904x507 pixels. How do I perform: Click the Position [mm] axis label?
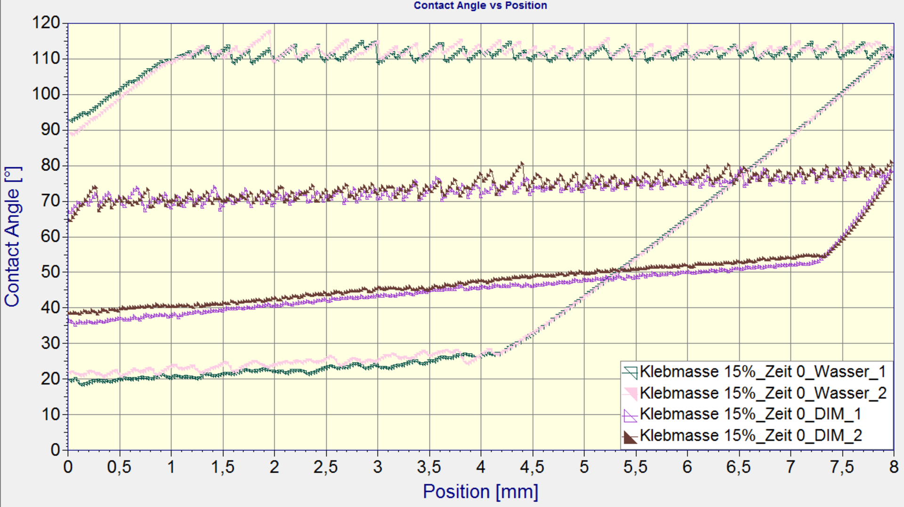480,491
